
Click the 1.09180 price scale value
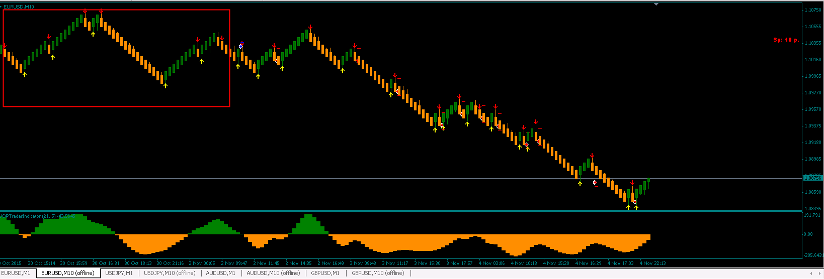pyautogui.click(x=813, y=143)
